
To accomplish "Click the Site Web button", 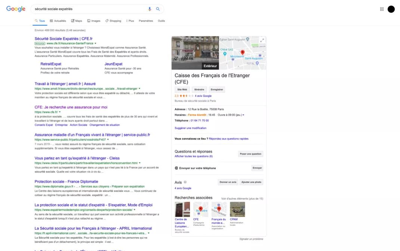I will 182,90.
